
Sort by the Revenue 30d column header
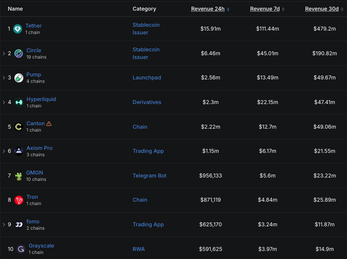(322, 9)
